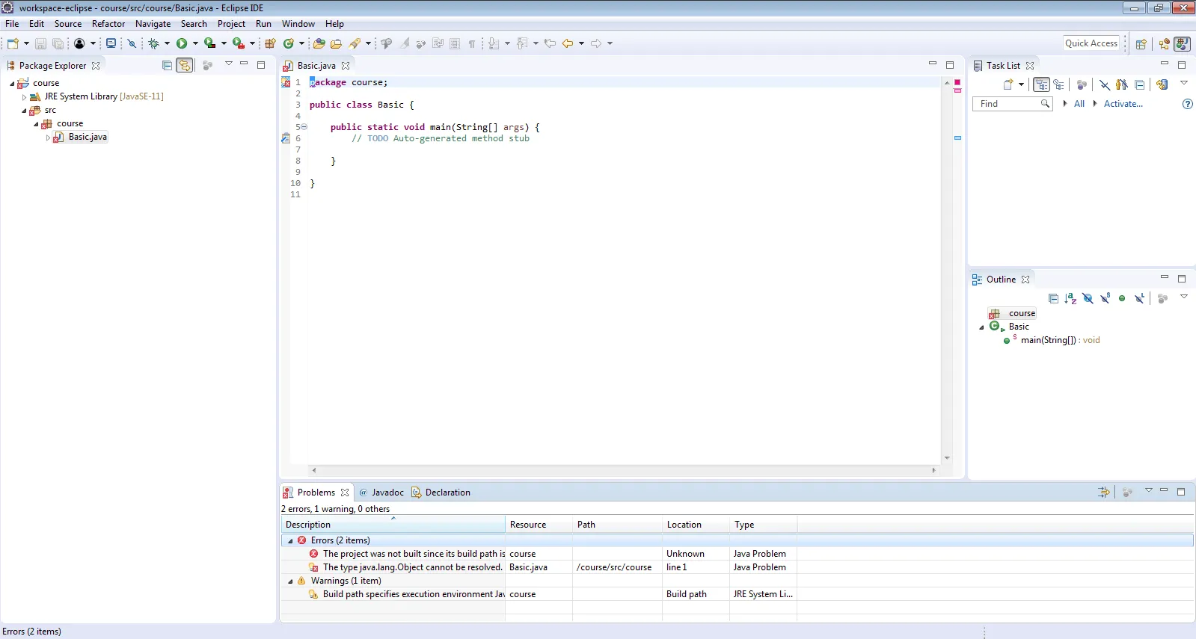Click the Activate... link in Task List
The width and height of the screenshot is (1196, 639).
1123,104
